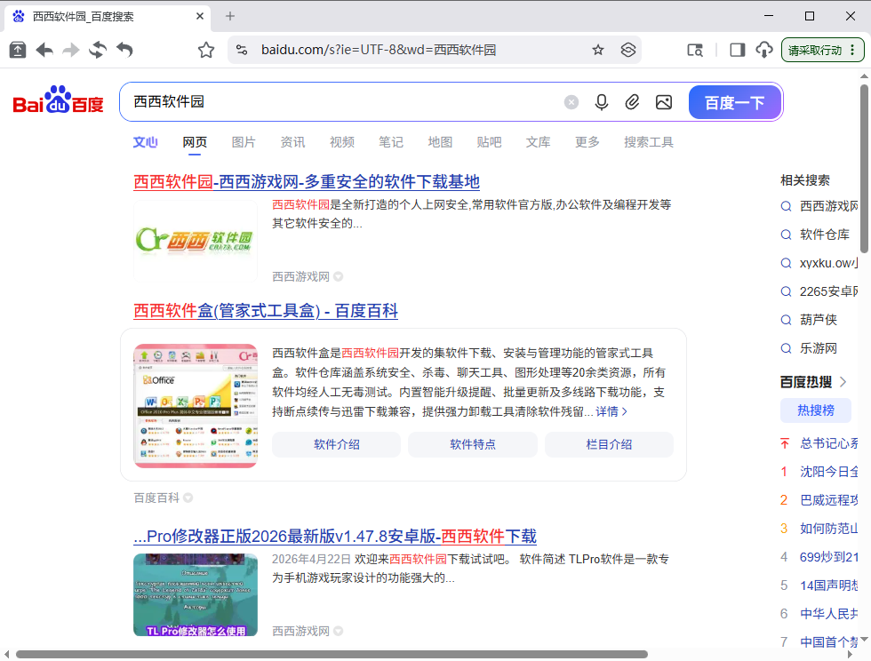Attach a file with the paperclip icon
Image resolution: width=871 pixels, height=661 pixels.
tap(632, 102)
